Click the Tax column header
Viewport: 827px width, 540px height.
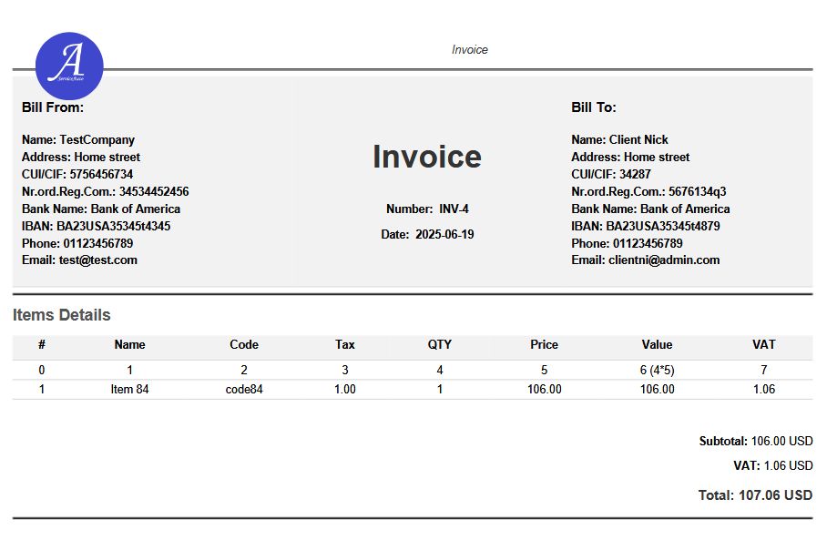point(345,344)
